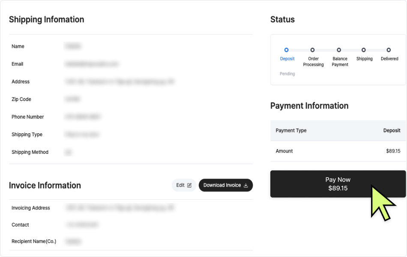Click the $89.15 Amount value

click(393, 151)
